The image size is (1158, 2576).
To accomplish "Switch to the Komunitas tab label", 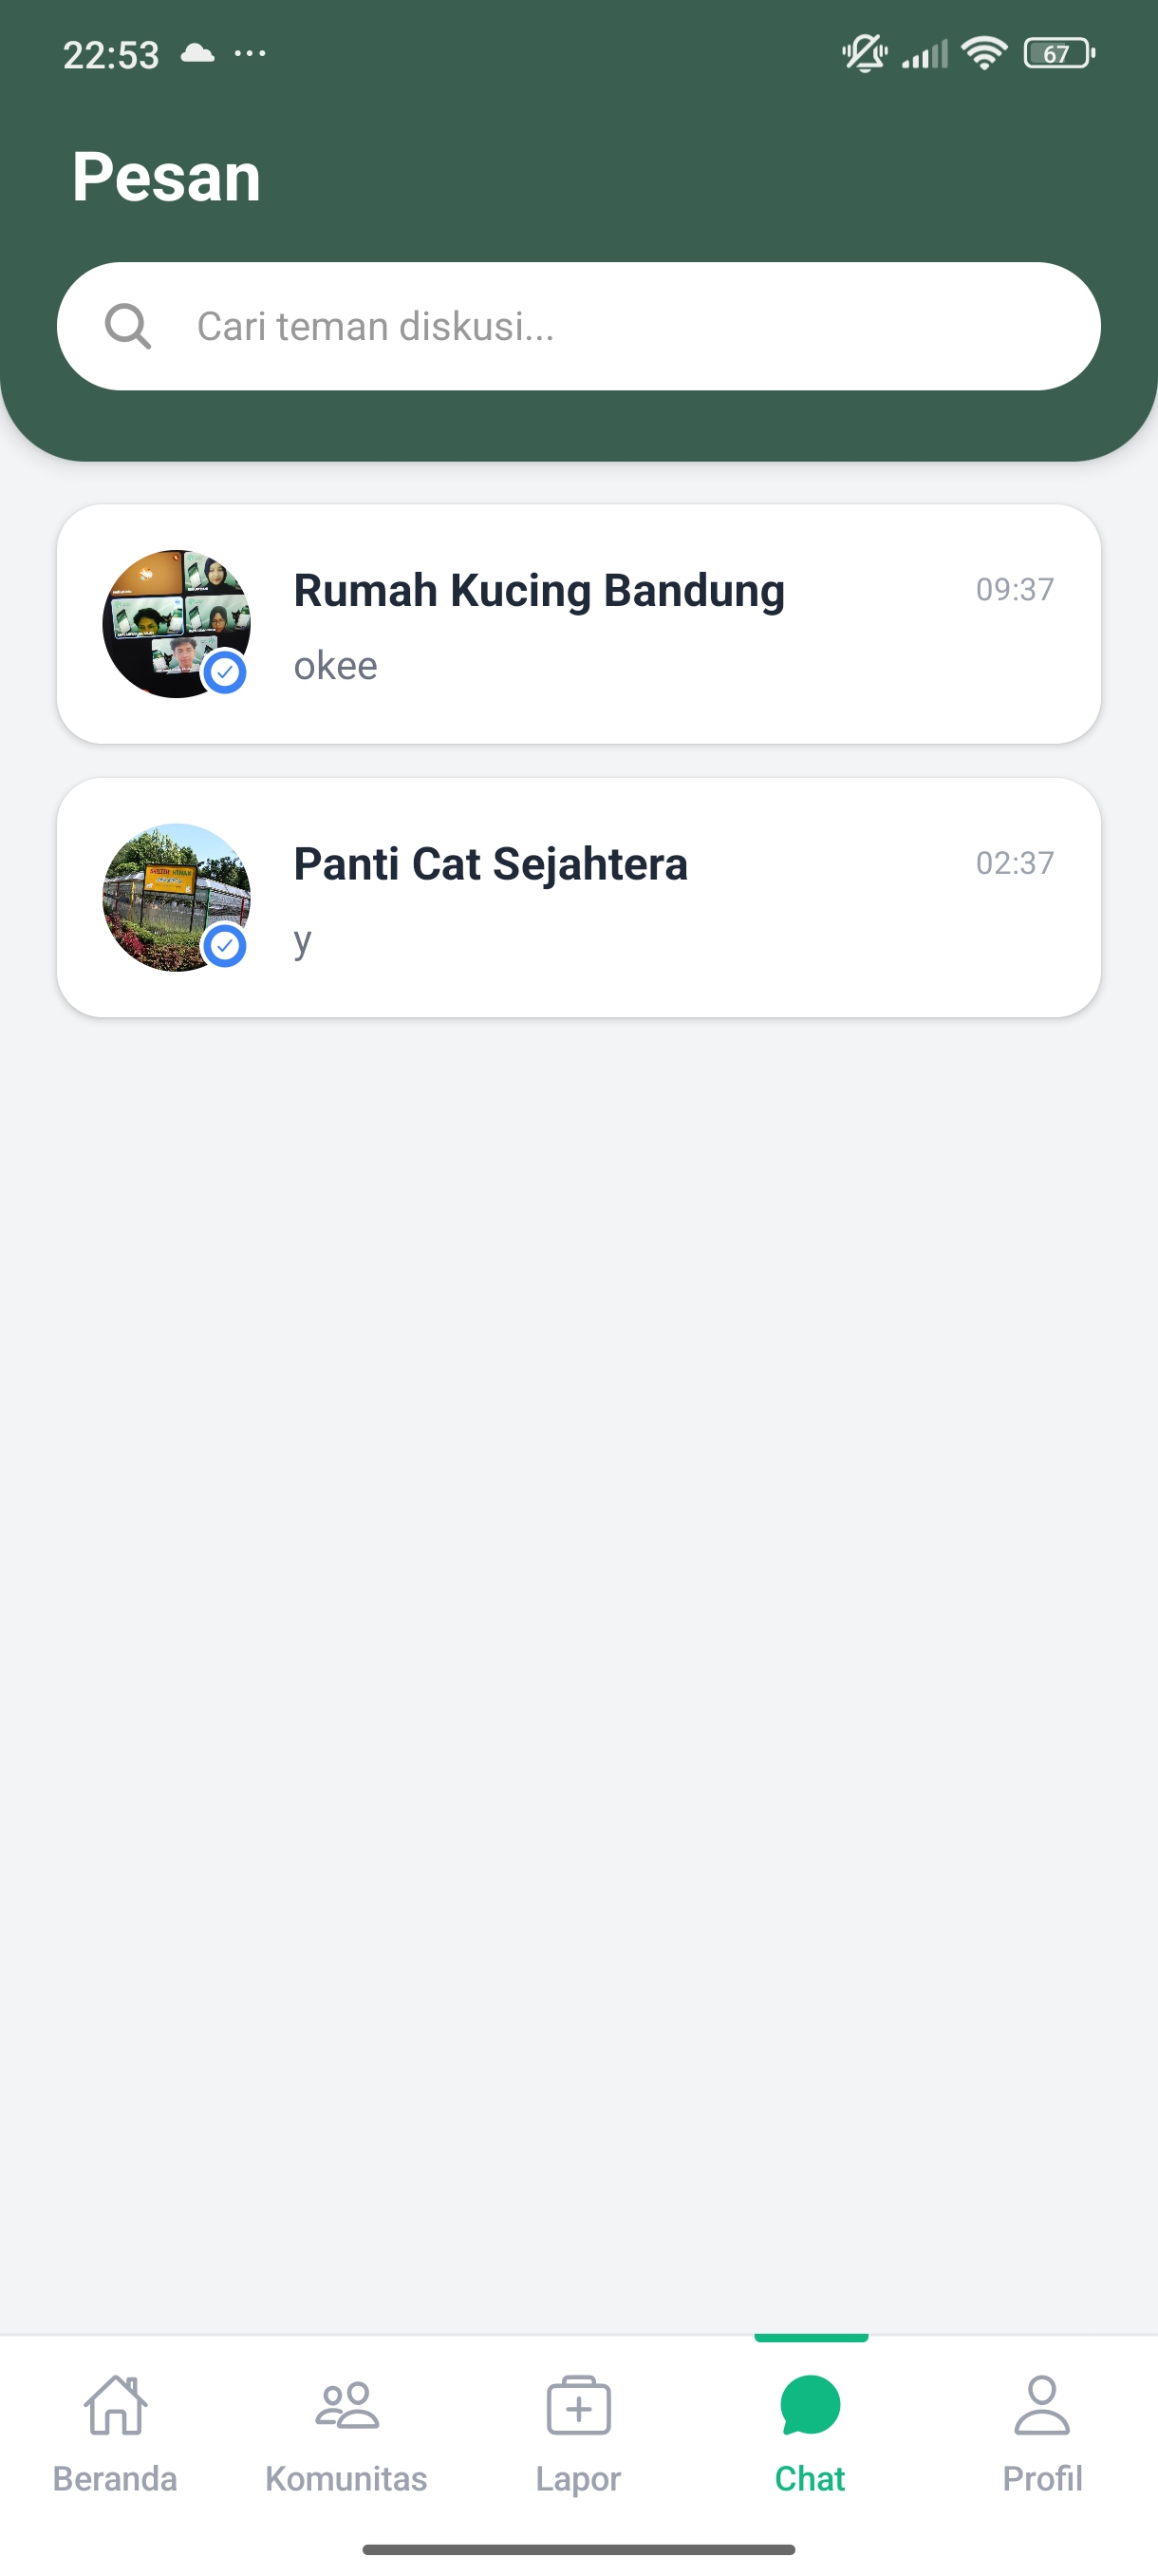I will tap(346, 2478).
